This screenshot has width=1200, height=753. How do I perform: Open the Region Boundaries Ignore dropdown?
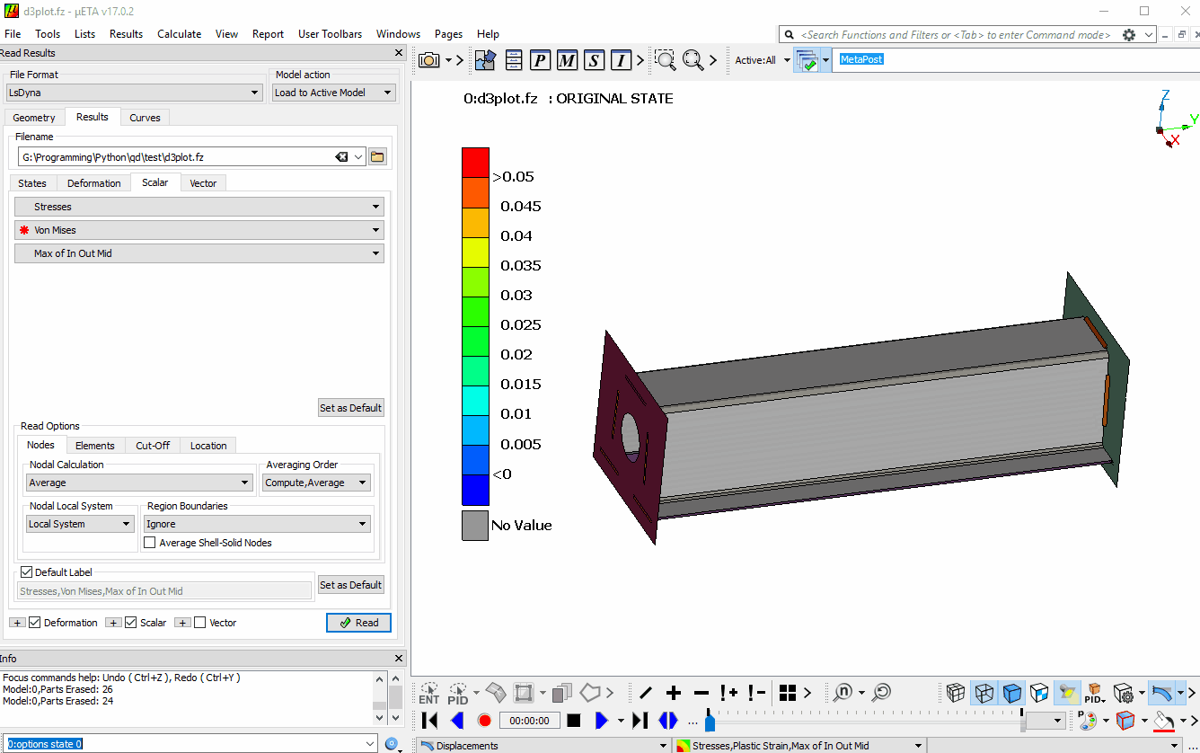257,524
